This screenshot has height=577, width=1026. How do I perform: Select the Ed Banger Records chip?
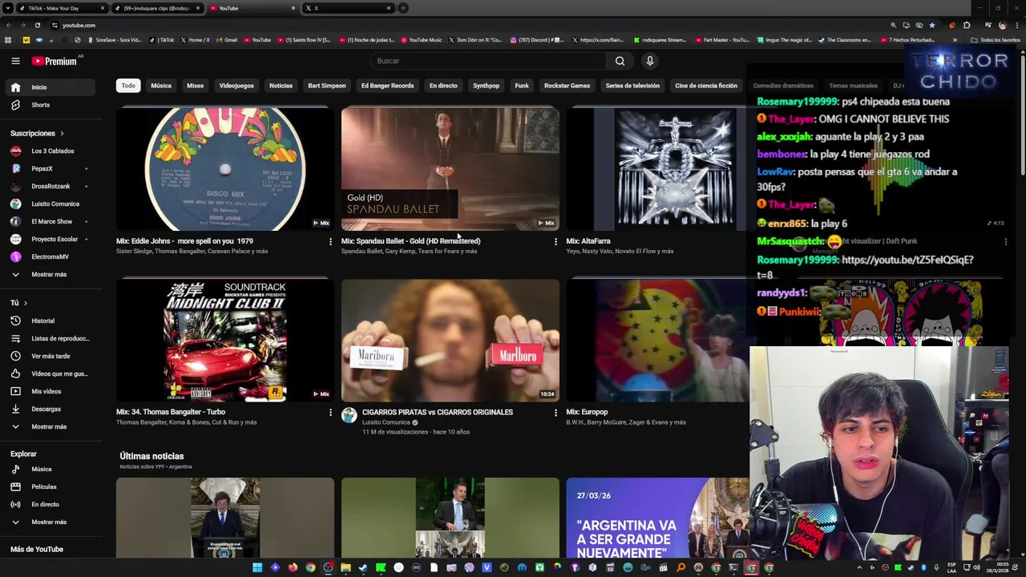387,86
